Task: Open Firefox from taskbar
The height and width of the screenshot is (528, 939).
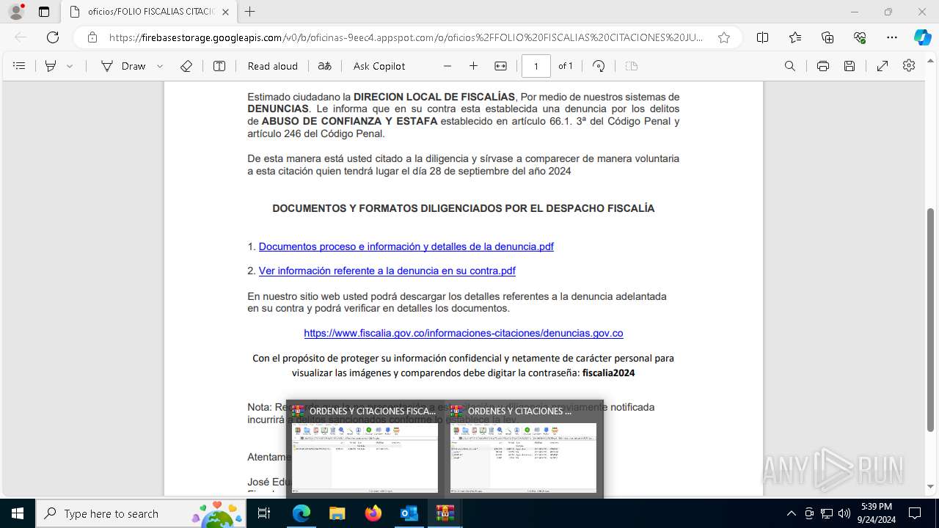Action: 373,513
